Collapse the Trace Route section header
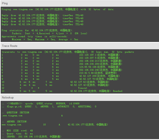Image resolution: width=159 pixels, height=140 pixels. click(80, 46)
